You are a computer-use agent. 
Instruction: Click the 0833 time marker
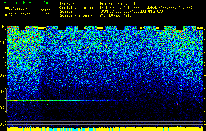point(62,28)
